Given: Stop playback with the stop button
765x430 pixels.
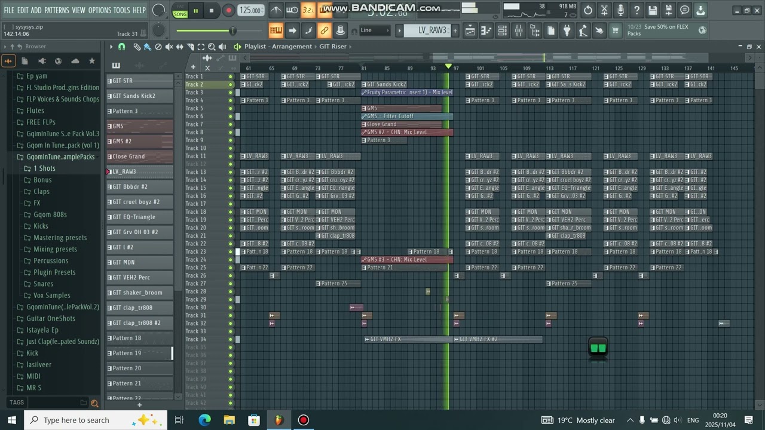Looking at the screenshot, I should pyautogui.click(x=212, y=11).
